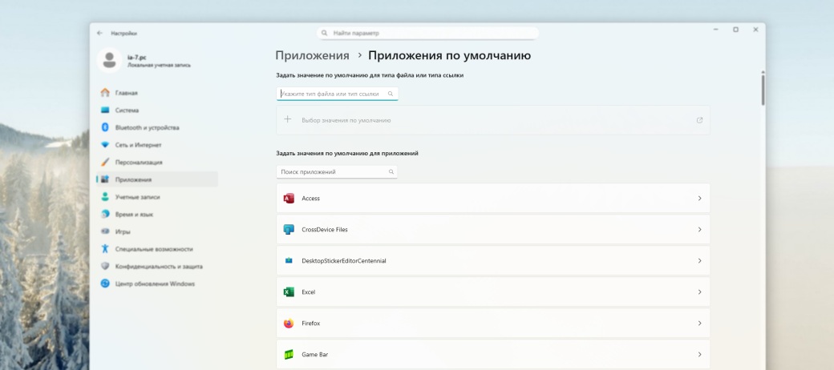Click the CrossDevice Files app icon
This screenshot has height=370, width=834.
289,230
